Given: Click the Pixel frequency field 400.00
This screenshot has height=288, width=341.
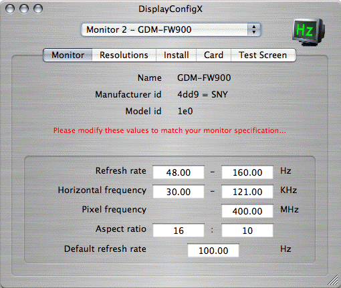Looking at the screenshot, I should pyautogui.click(x=247, y=211).
